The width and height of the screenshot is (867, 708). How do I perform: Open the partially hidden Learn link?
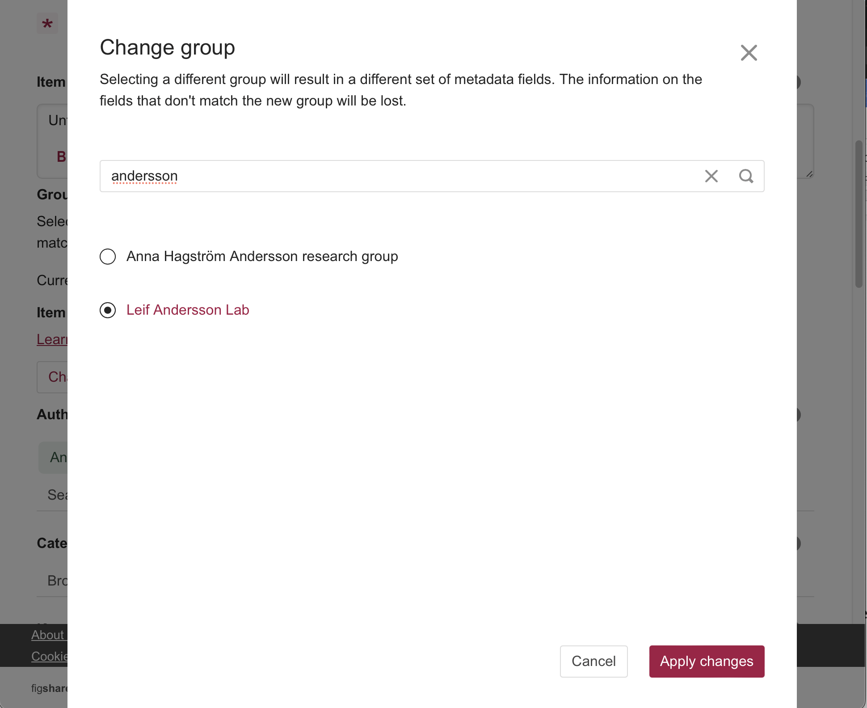(52, 339)
